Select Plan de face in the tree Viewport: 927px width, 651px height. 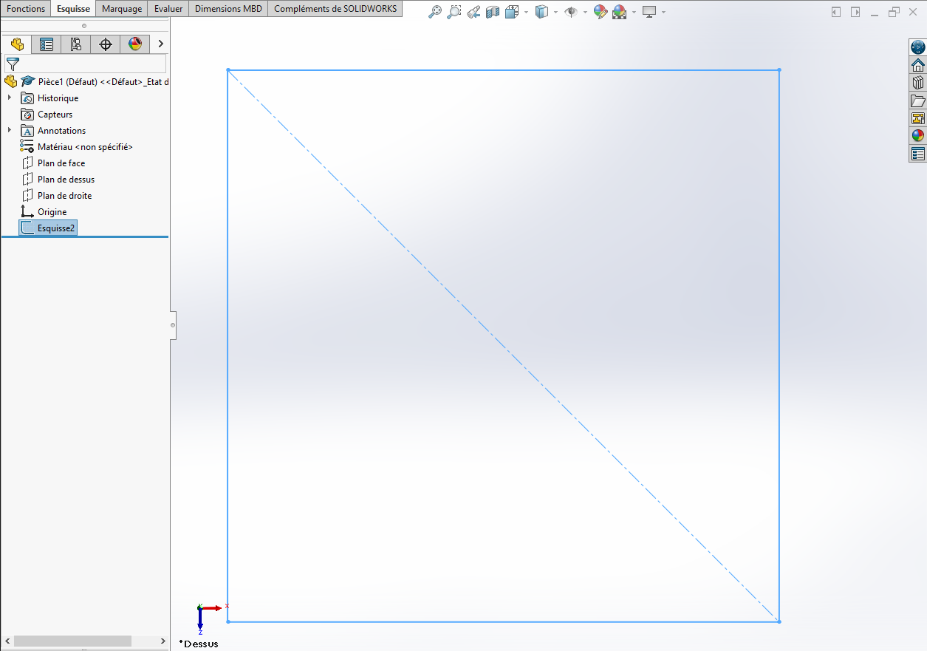point(61,163)
